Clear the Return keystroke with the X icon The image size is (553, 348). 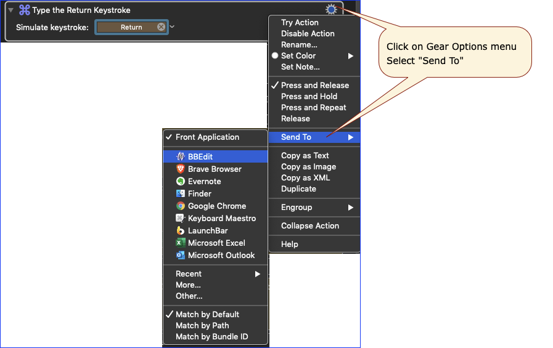(161, 26)
